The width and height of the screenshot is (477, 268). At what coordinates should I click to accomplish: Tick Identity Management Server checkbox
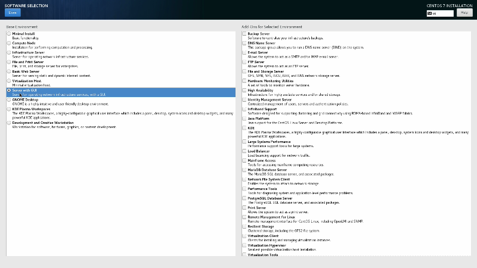[244, 99]
